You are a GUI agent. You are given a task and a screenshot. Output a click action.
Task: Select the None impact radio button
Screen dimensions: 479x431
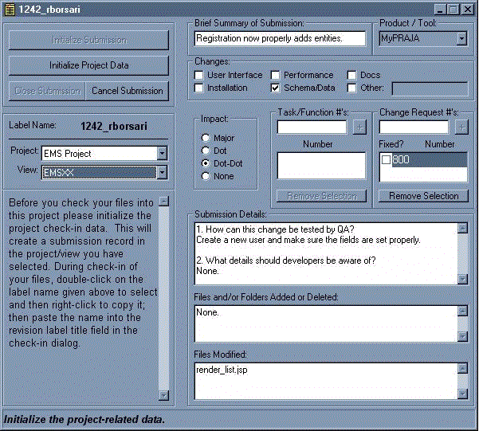click(x=206, y=176)
